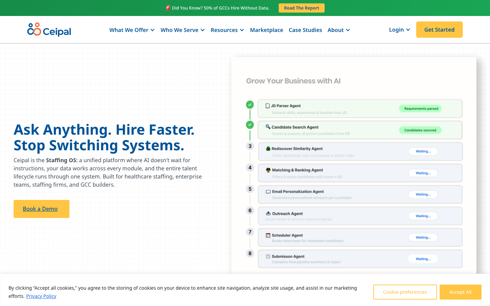
Task: Open the Case Studies page
Action: coord(305,30)
